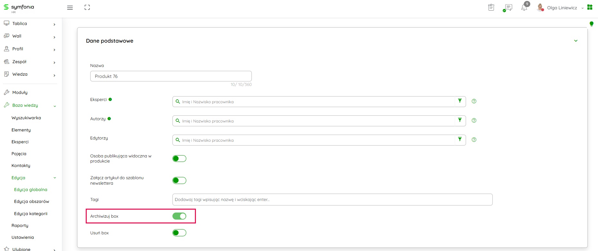Select Edycja kategorii menu item
The height and width of the screenshot is (251, 598).
point(31,214)
